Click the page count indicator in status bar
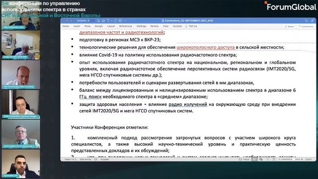Screen dimensions: 318x179 point(71,160)
